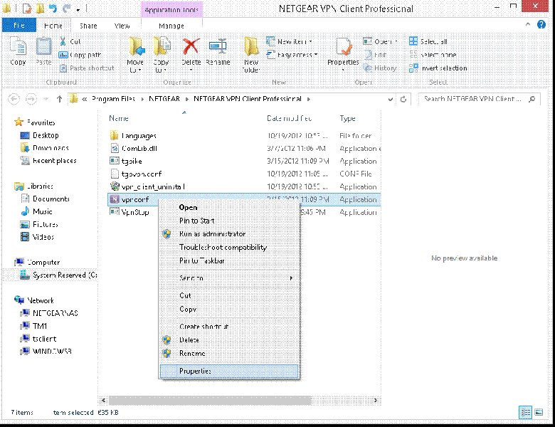Switch to the Share ribbon tab
Viewport: 555px width, 427px height.
point(88,26)
